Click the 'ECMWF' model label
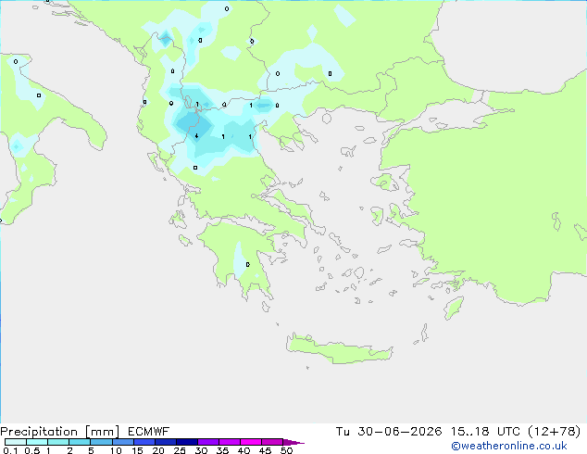The width and height of the screenshot is (587, 454). (x=149, y=432)
